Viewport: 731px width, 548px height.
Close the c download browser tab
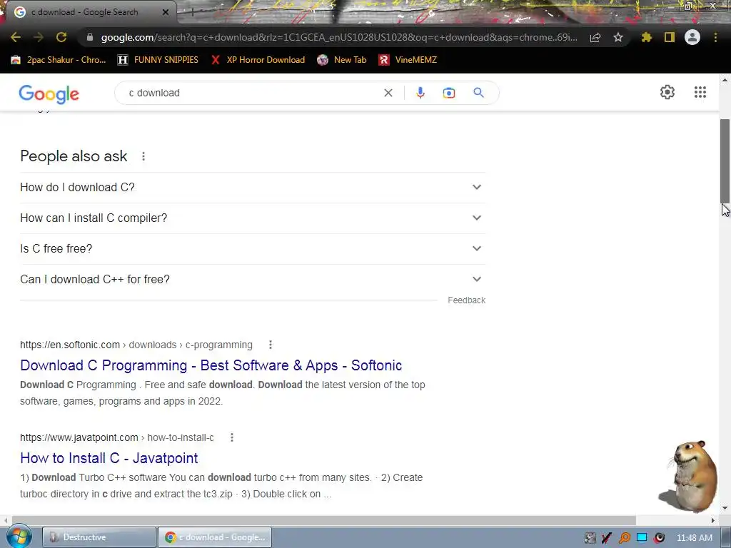pos(166,12)
